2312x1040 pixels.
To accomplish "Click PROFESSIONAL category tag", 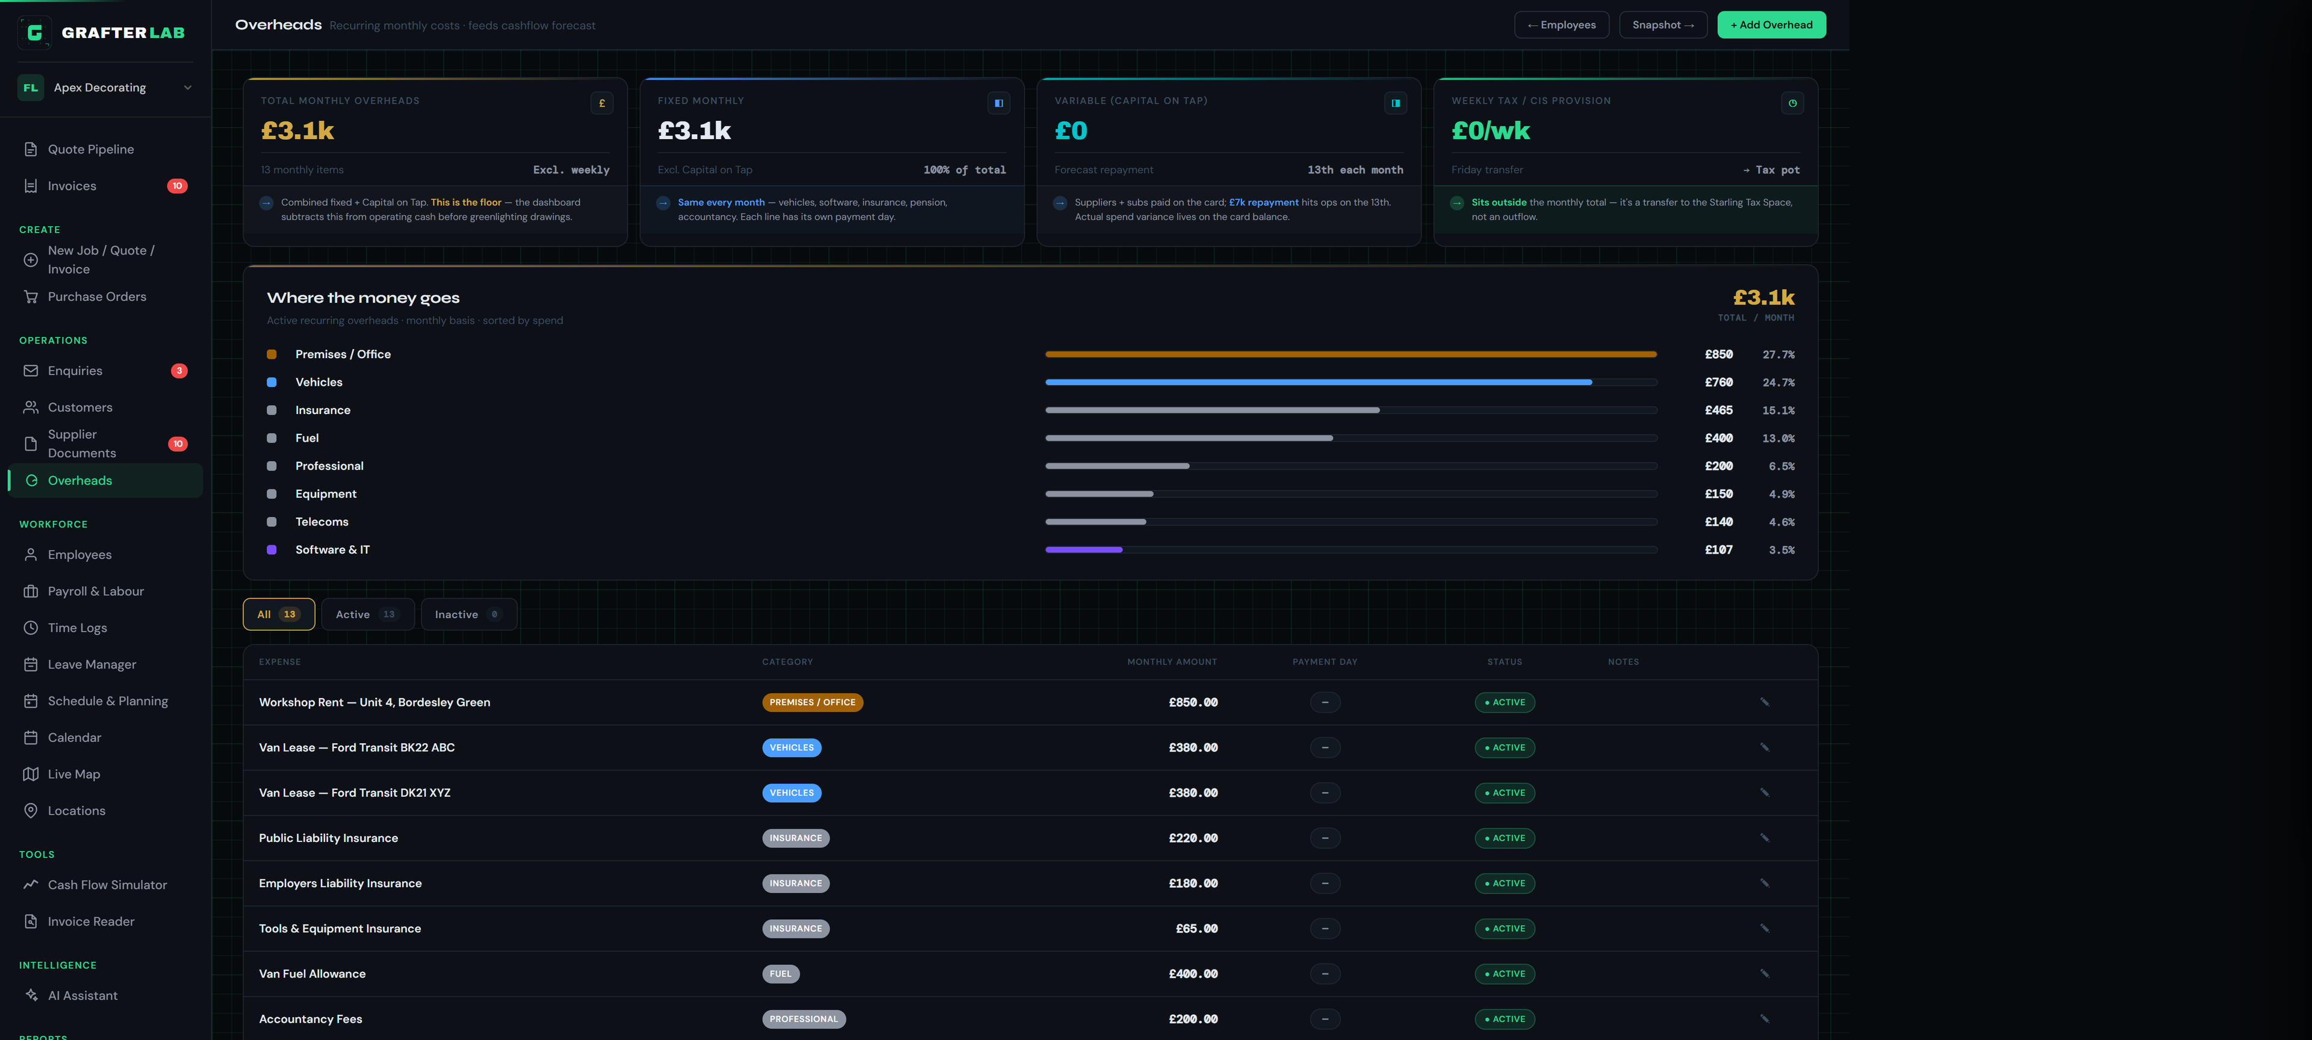I will [803, 1020].
